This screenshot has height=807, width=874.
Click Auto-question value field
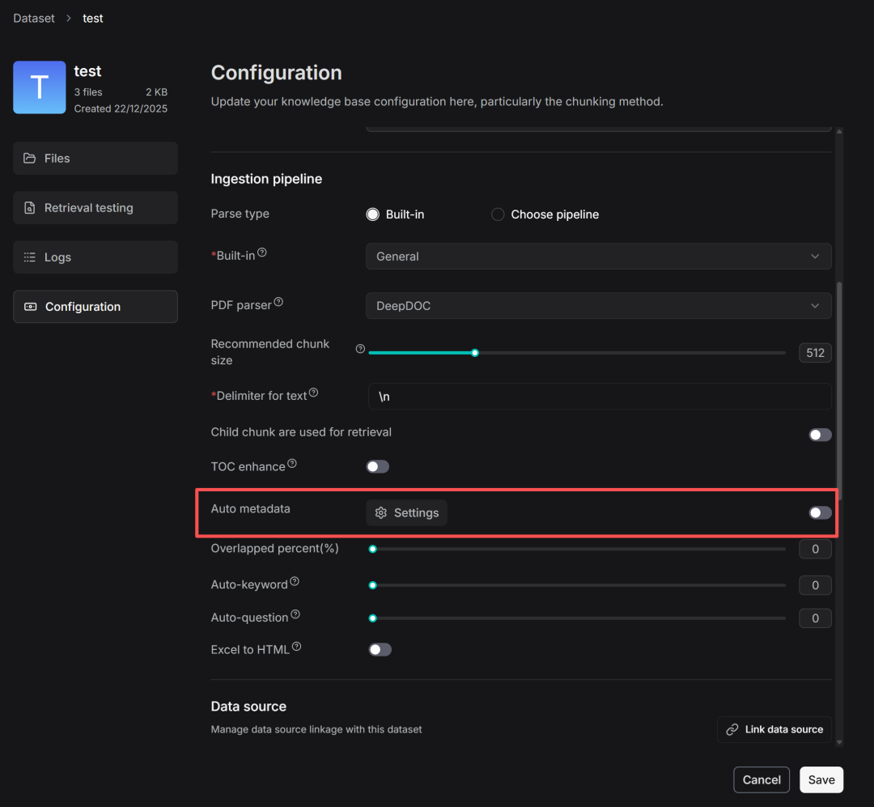coord(815,618)
